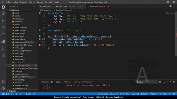This screenshot has width=177, height=99.
Task: Click the Quokka status bar item
Action: pos(28,94)
